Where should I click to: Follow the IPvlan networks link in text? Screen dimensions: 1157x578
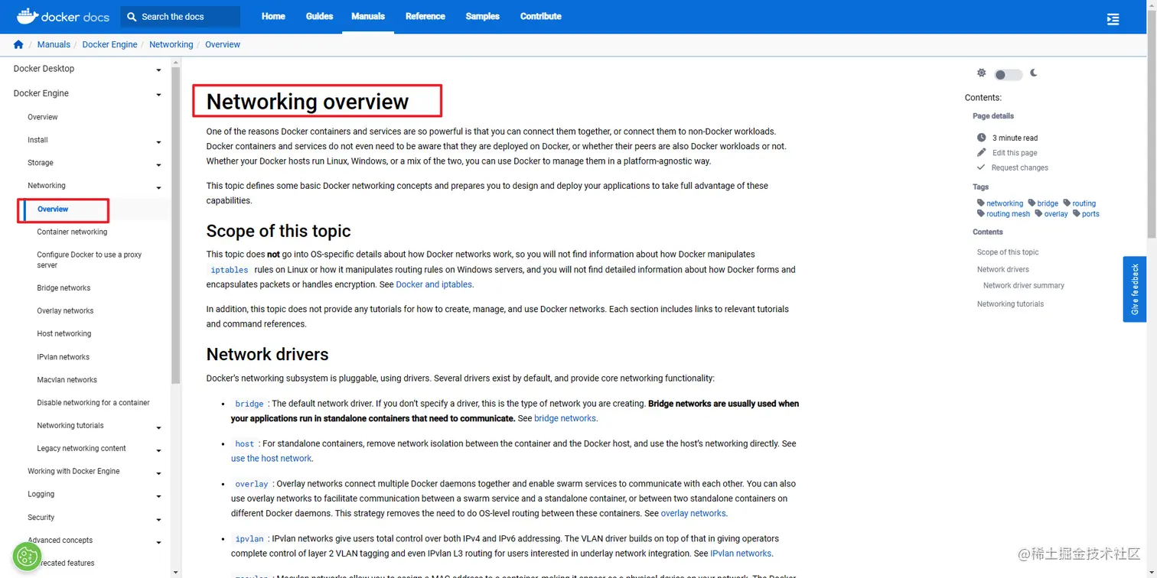pos(741,553)
